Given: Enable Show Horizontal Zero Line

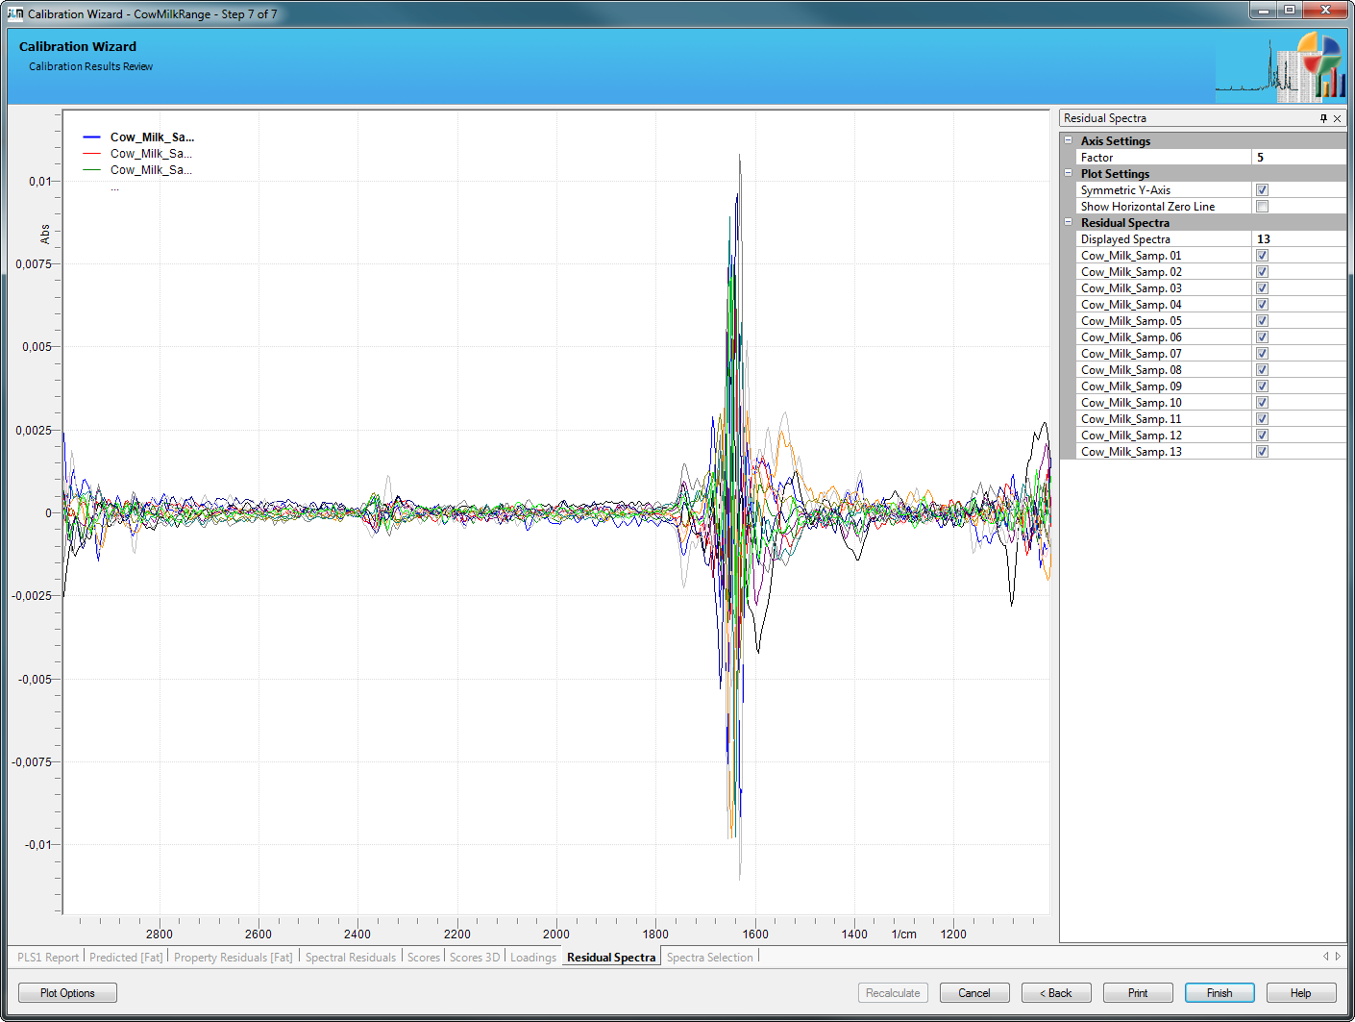Looking at the screenshot, I should (x=1262, y=207).
